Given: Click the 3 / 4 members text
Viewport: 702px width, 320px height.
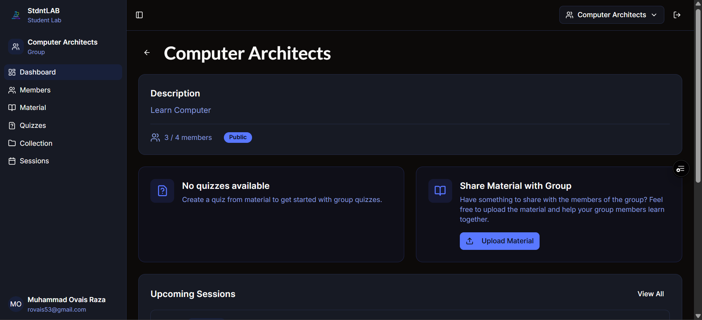Looking at the screenshot, I should 188,137.
